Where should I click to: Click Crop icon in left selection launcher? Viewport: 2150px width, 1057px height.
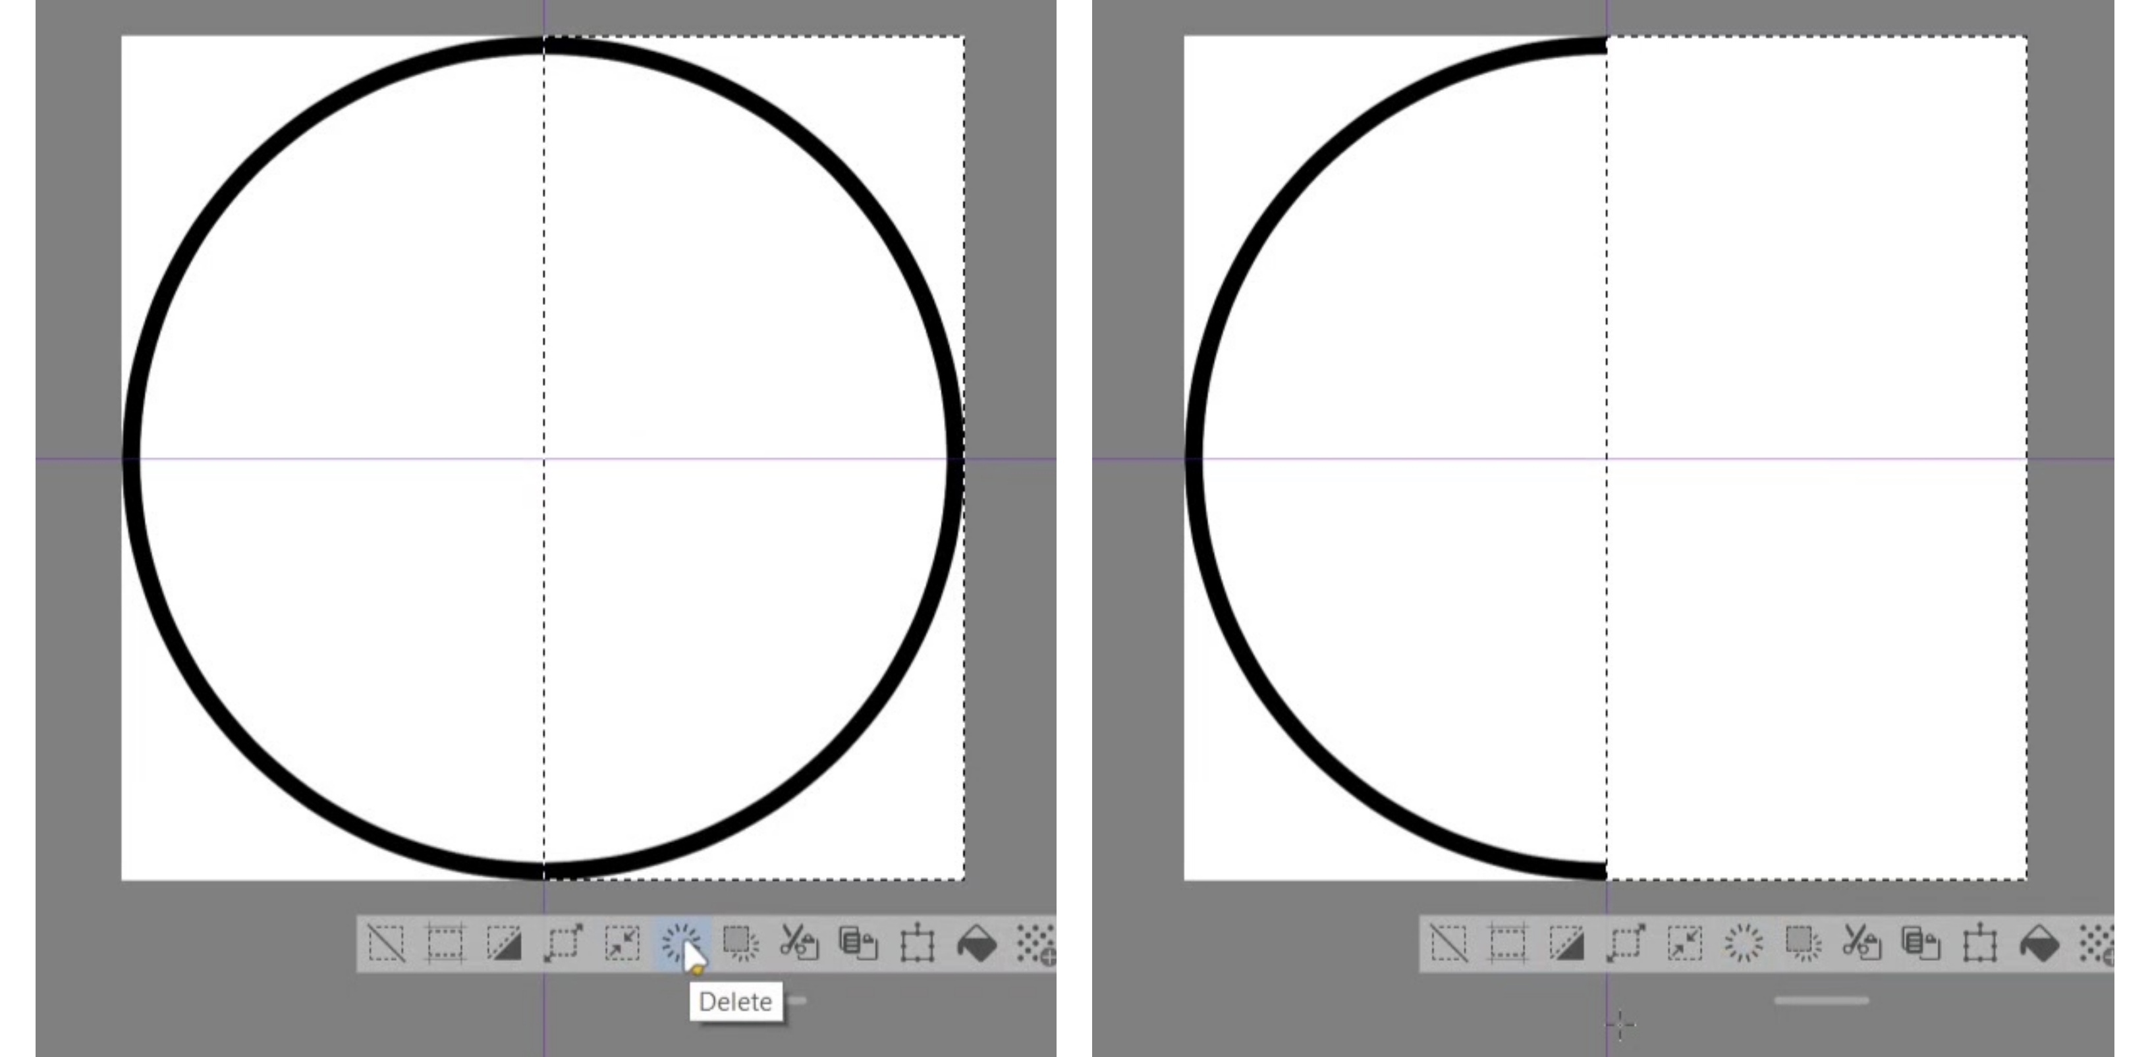click(445, 944)
